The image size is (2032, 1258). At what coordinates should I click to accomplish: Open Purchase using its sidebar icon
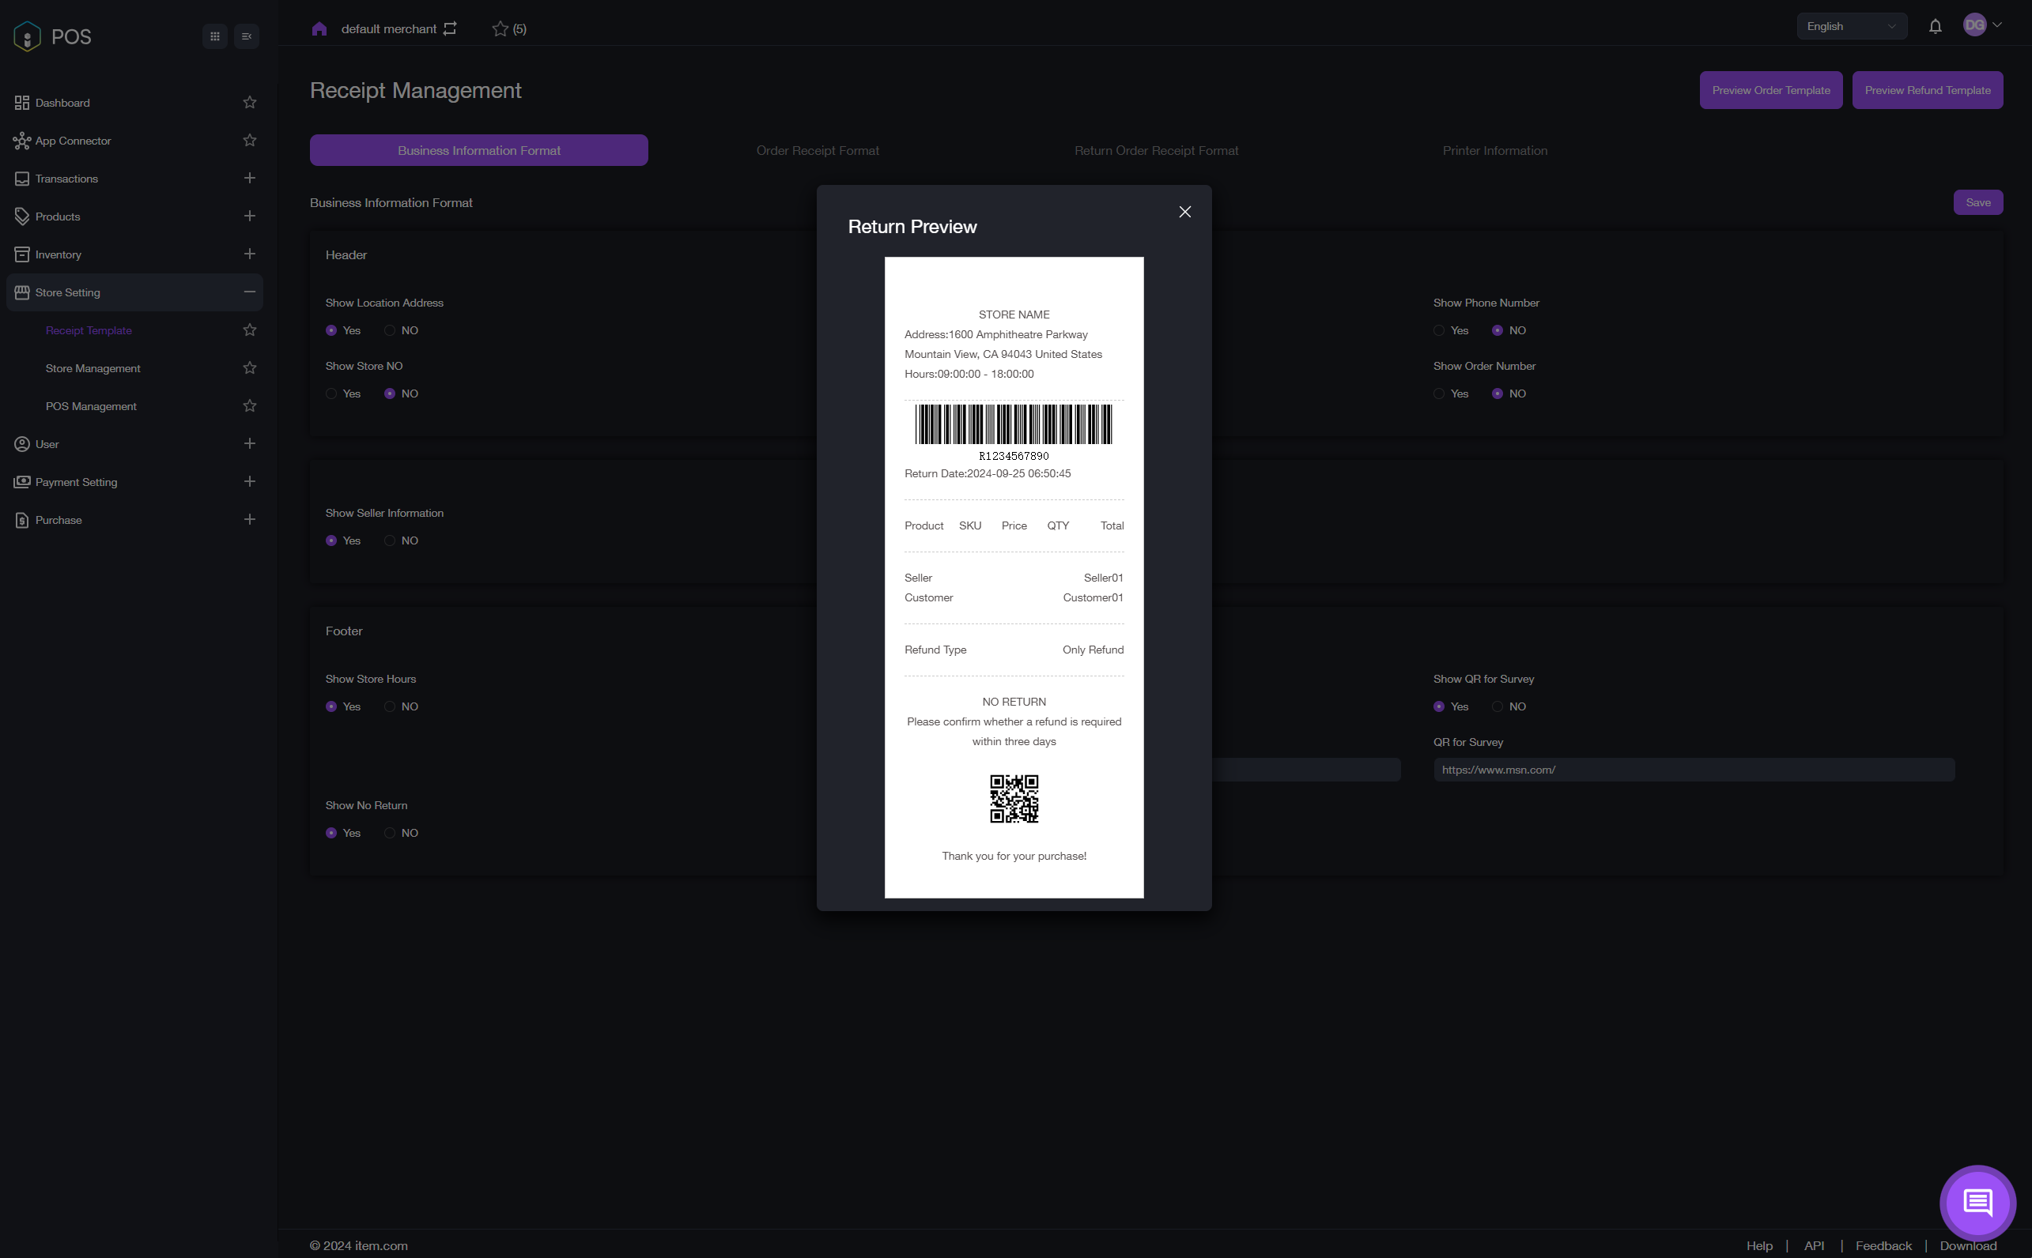coord(21,519)
